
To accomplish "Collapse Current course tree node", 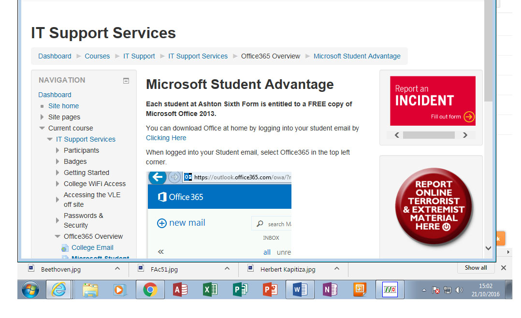I will tap(42, 128).
